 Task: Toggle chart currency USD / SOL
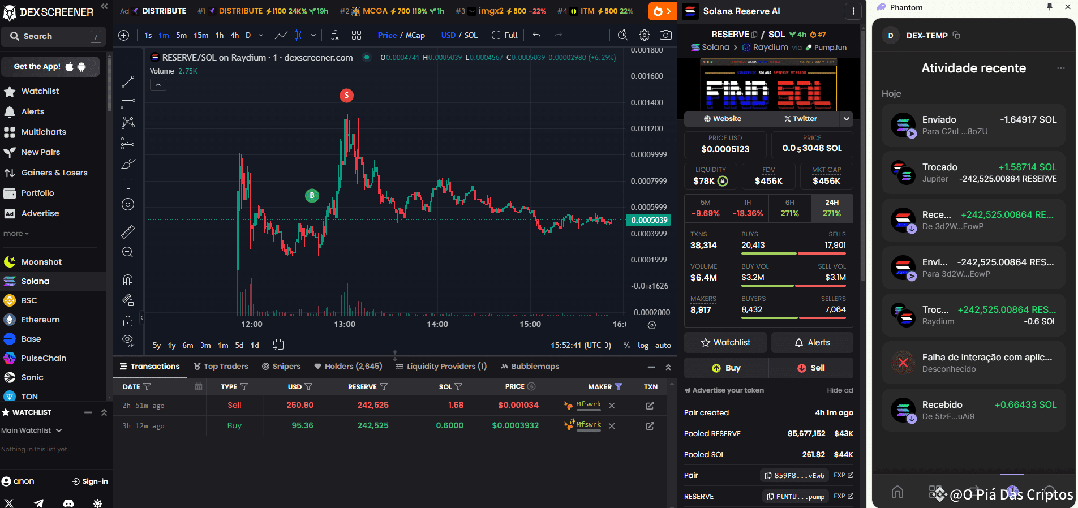459,35
